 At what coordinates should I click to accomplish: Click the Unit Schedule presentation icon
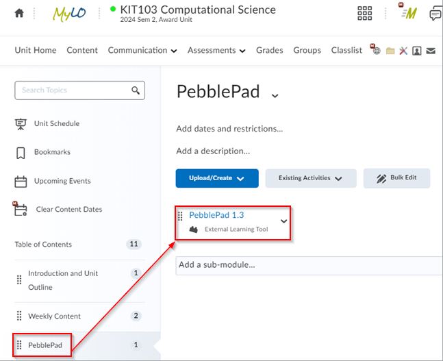[21, 124]
